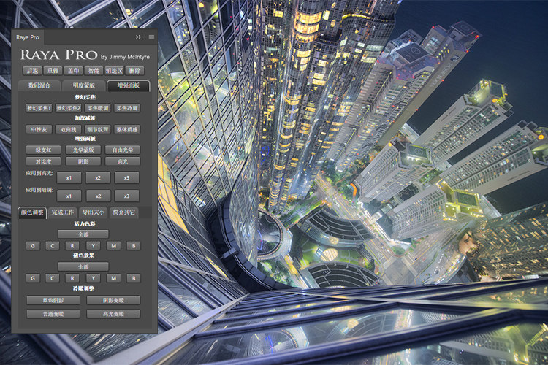Click 全部 under 活力色彩
The image size is (548, 365).
coord(83,234)
